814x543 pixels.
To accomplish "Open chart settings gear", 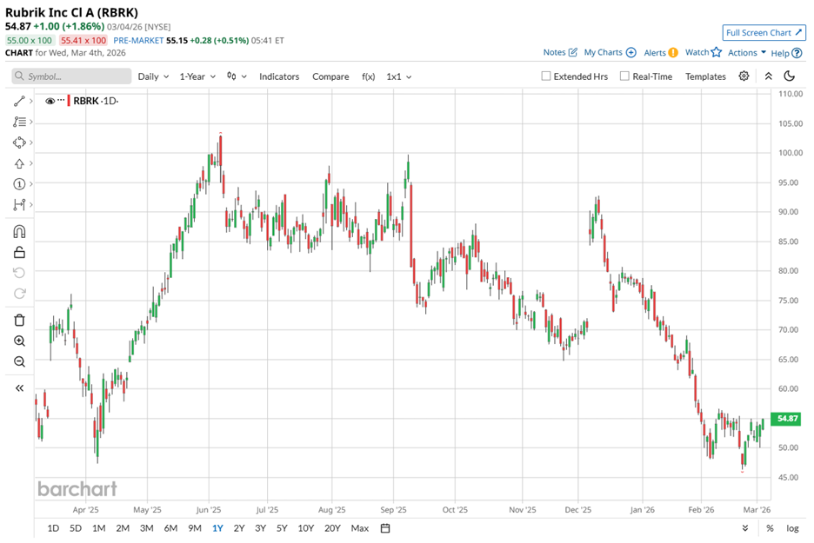I will coord(744,76).
